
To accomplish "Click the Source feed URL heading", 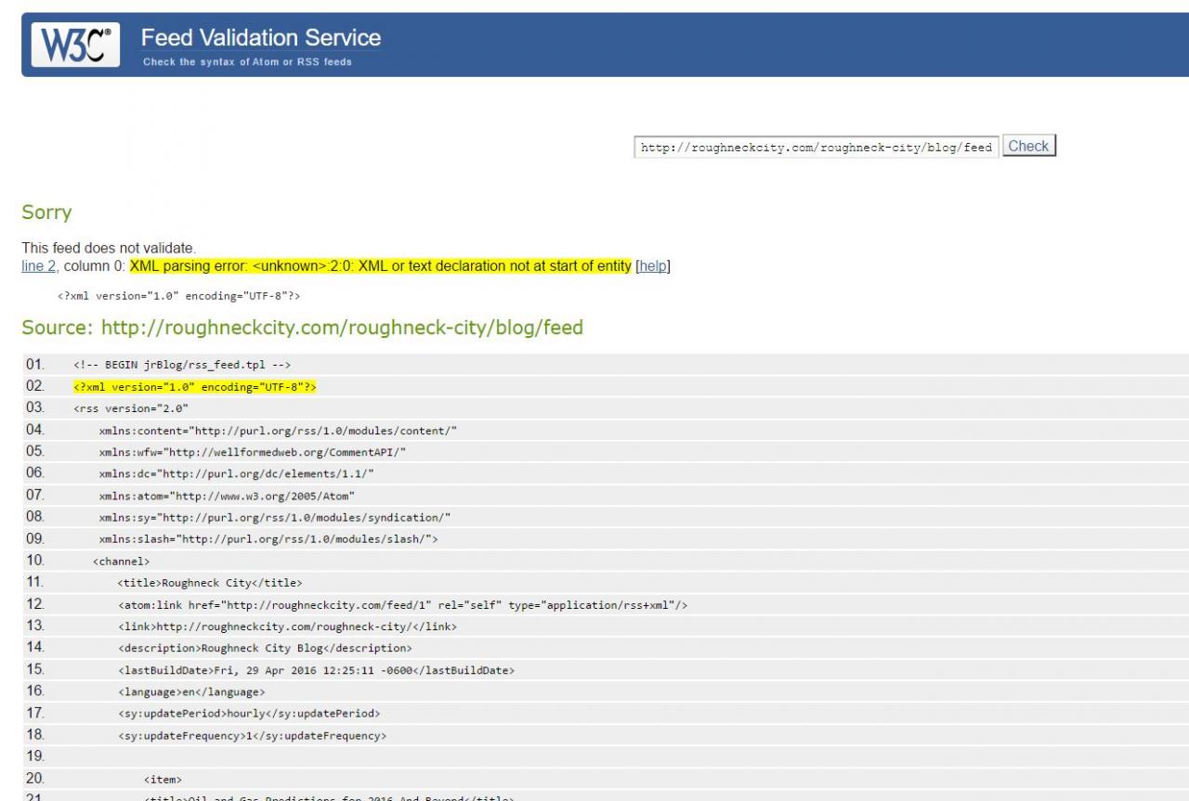I will pyautogui.click(x=302, y=328).
